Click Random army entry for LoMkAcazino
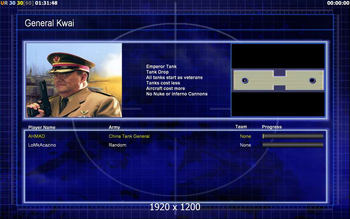350x219 pixels. tap(117, 145)
